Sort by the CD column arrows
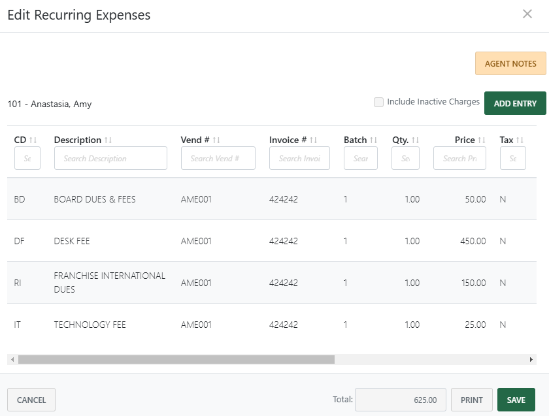Screen dimensions: 549x416 [33, 140]
